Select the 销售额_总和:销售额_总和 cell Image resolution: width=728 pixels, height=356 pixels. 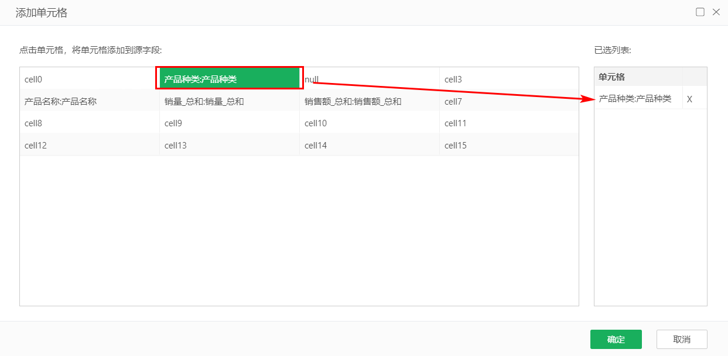click(369, 101)
